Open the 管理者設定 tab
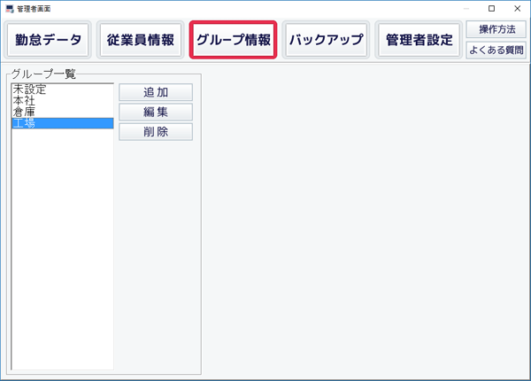This screenshot has height=381, width=531. 419,41
